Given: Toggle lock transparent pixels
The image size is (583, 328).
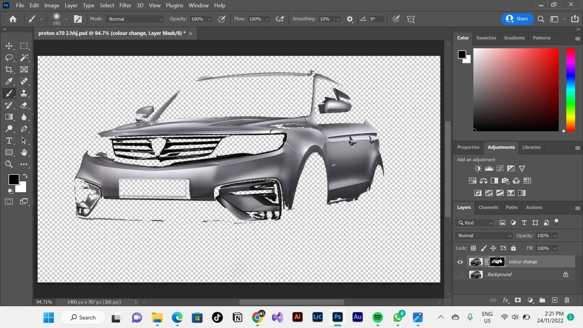Looking at the screenshot, I should (473, 248).
